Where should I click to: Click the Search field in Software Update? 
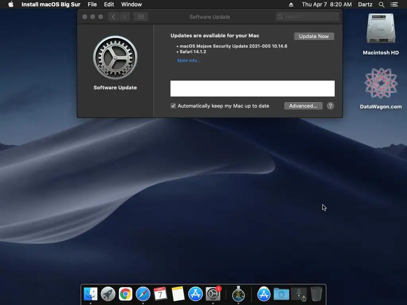[x=307, y=17]
